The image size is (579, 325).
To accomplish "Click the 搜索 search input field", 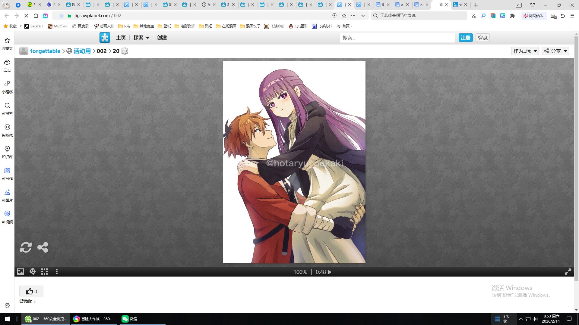I will click(397, 38).
